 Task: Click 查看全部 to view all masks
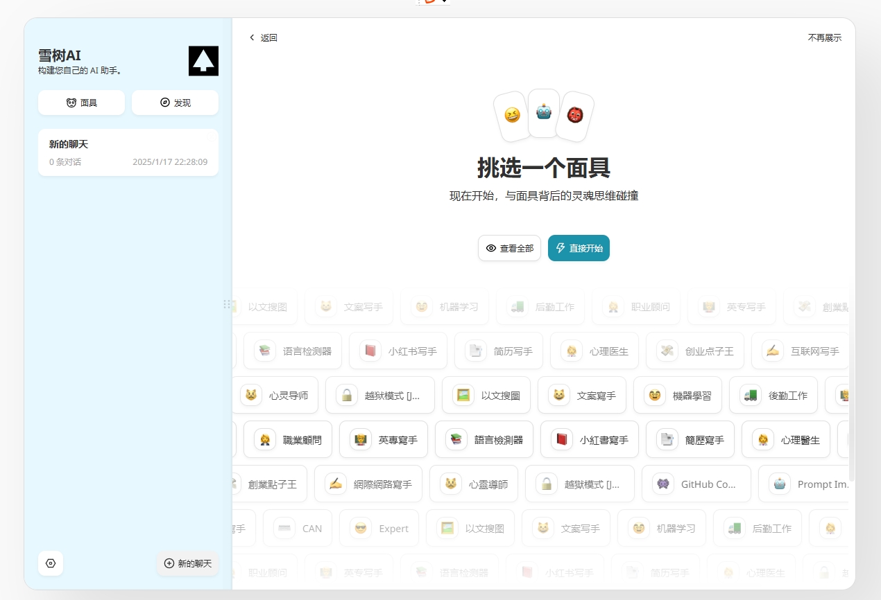(509, 248)
